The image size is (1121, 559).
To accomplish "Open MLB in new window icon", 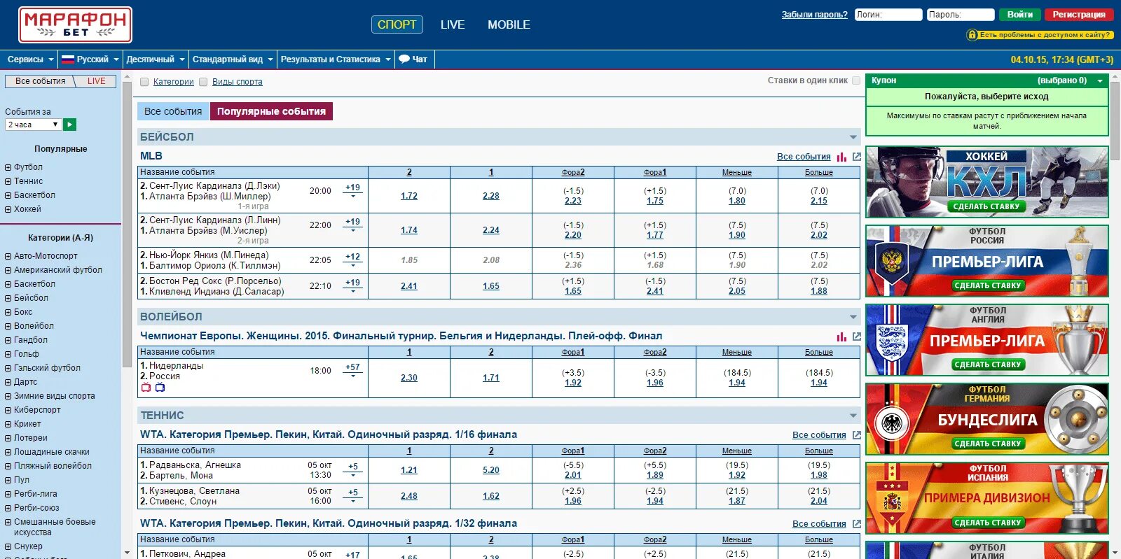I will pos(856,157).
